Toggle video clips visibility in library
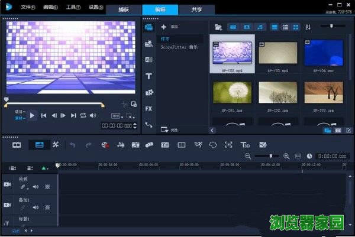Screen dimensions: 355x237 [233, 27]
